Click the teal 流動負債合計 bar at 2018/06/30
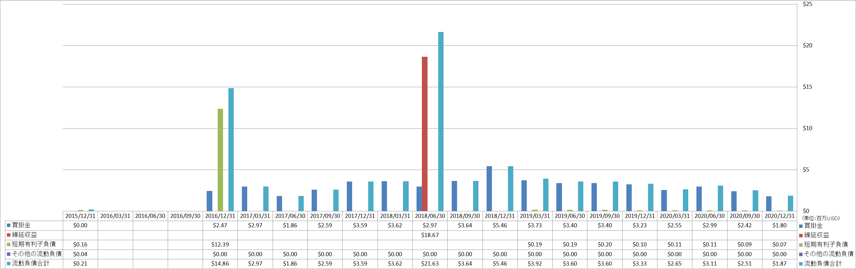The image size is (856, 269). [441, 121]
